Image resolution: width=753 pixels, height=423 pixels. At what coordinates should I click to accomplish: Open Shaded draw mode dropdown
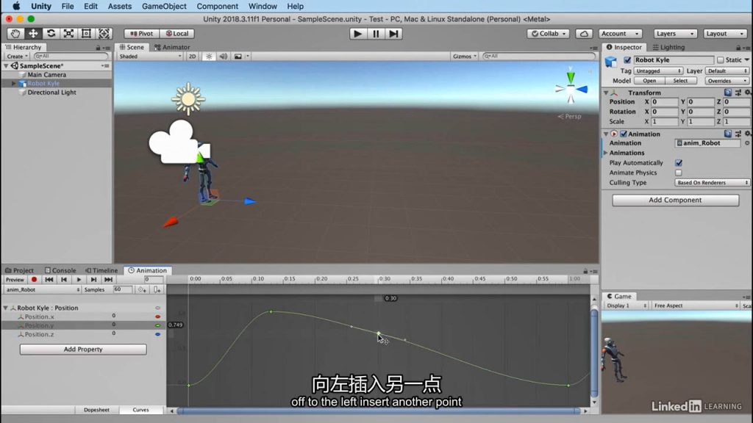[150, 56]
